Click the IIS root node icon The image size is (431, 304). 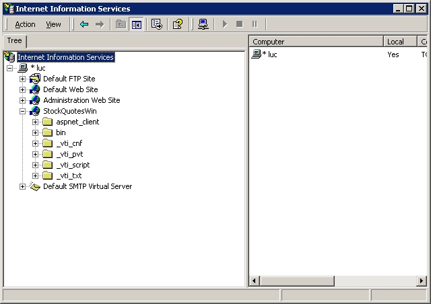click(9, 57)
